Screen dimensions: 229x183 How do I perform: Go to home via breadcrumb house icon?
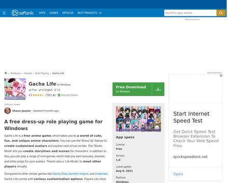coord(6,73)
